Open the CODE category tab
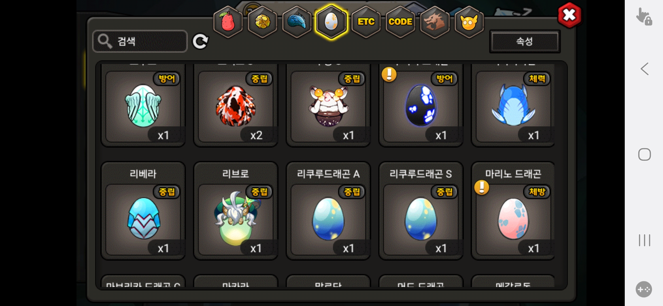 coord(400,22)
